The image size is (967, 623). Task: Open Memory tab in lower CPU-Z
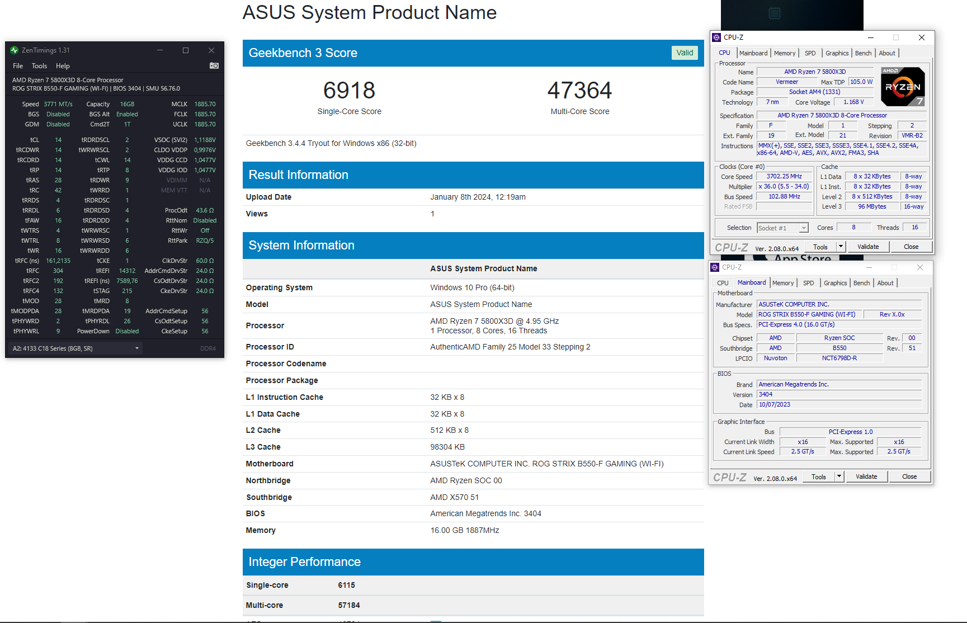tap(783, 283)
